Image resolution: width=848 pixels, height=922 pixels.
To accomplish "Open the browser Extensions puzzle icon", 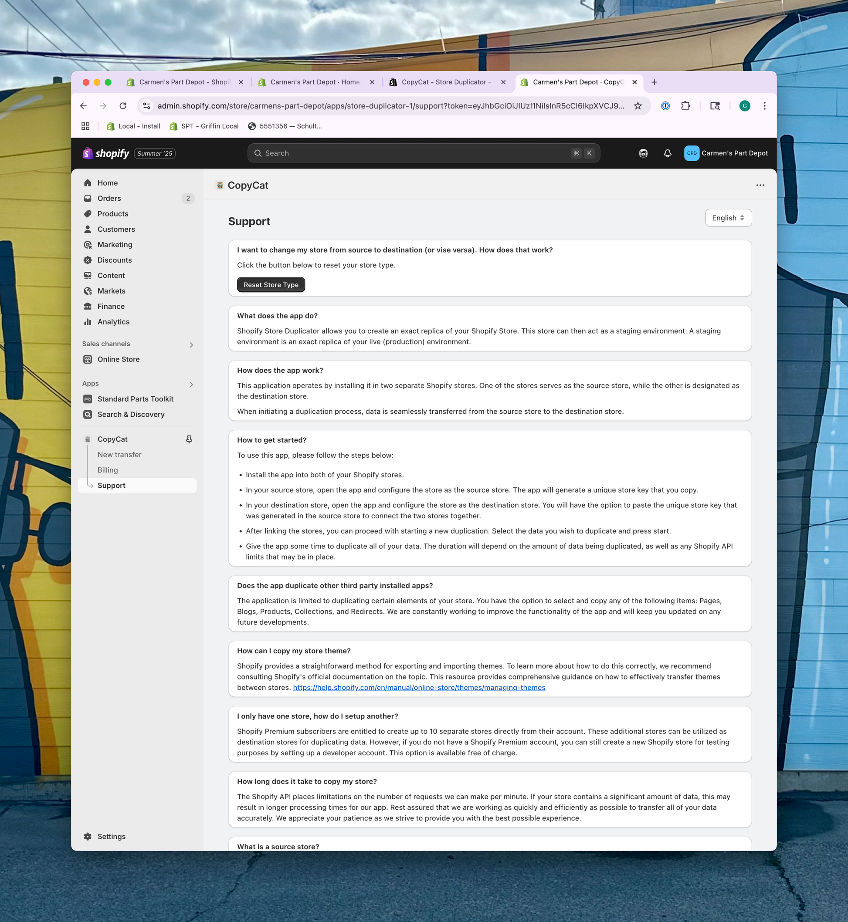I will (x=685, y=106).
